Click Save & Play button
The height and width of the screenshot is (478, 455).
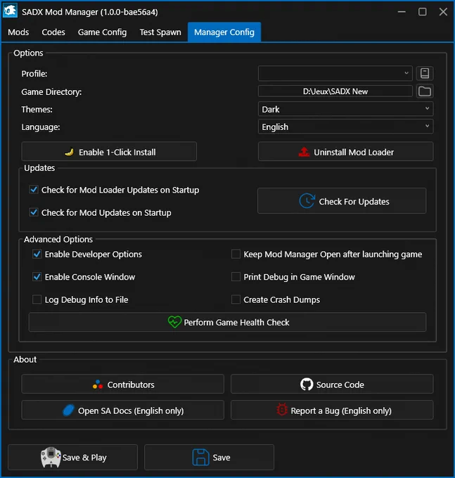pyautogui.click(x=72, y=458)
